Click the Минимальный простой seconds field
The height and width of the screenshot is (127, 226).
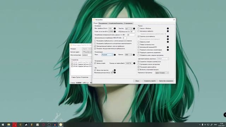coord(112,73)
